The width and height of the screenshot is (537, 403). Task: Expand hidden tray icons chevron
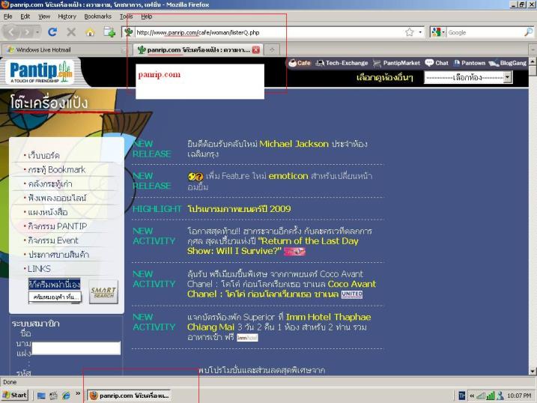(472, 396)
